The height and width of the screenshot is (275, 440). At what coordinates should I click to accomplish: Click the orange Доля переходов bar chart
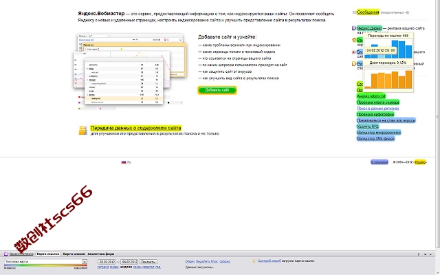coord(388,79)
